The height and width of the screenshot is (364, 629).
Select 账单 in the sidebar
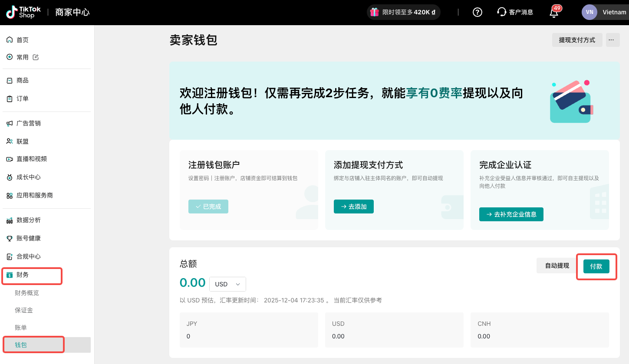pos(21,328)
